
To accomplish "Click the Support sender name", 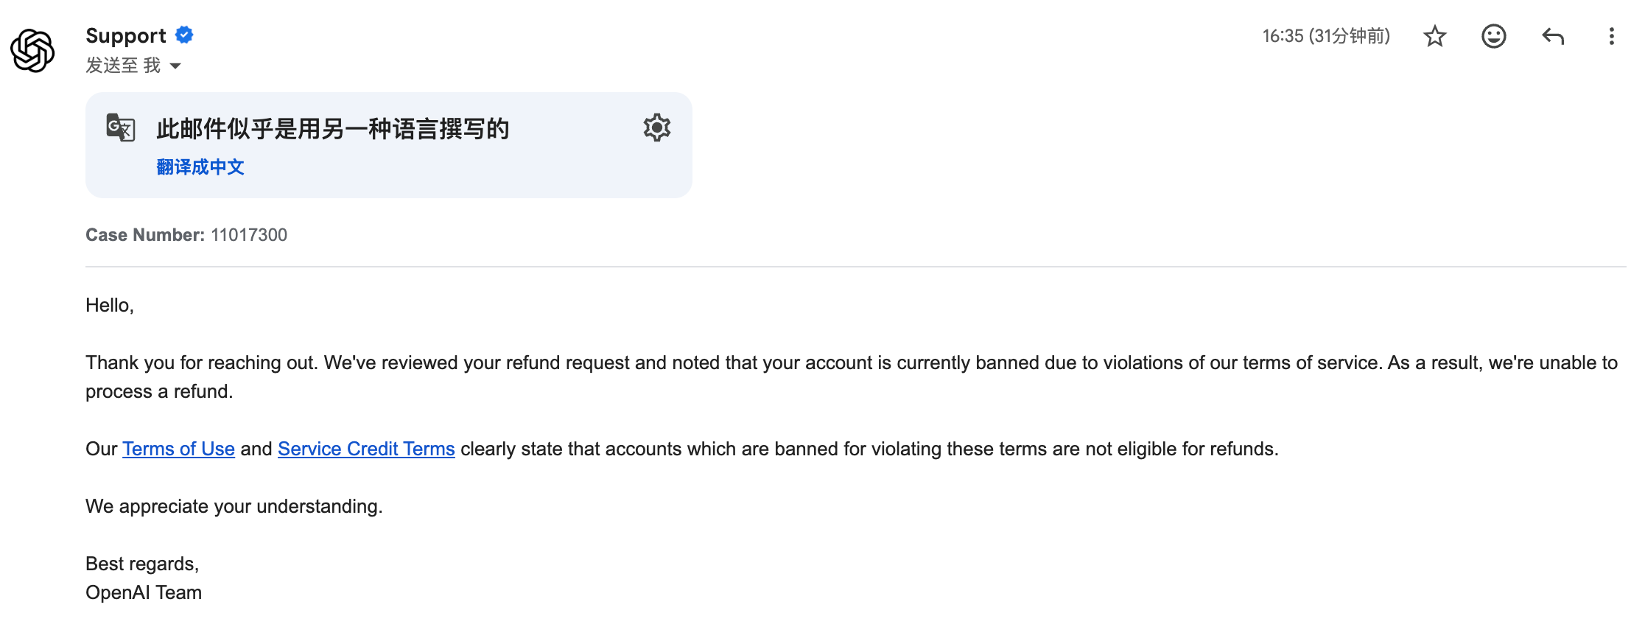I will click(x=126, y=35).
